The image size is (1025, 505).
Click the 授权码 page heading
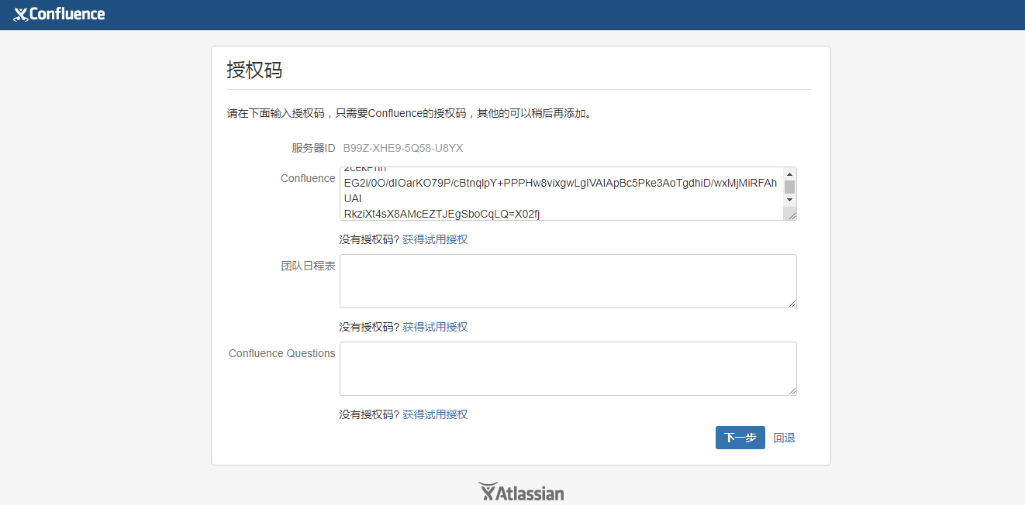[x=254, y=70]
